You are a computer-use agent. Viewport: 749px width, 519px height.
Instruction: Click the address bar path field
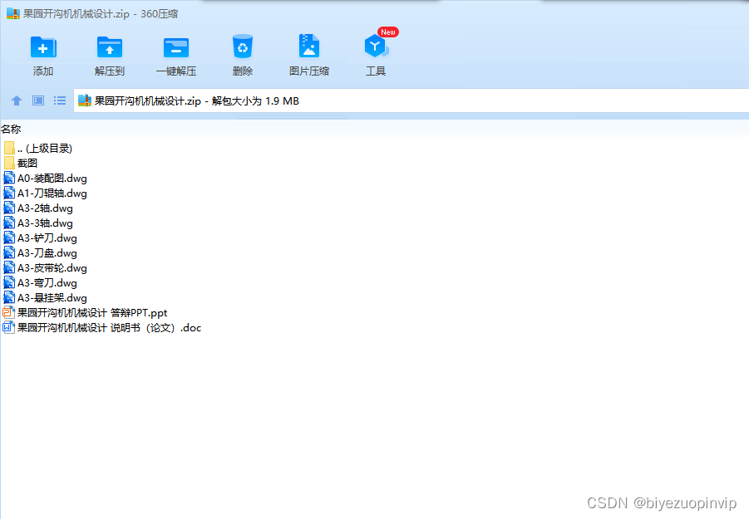point(411,100)
